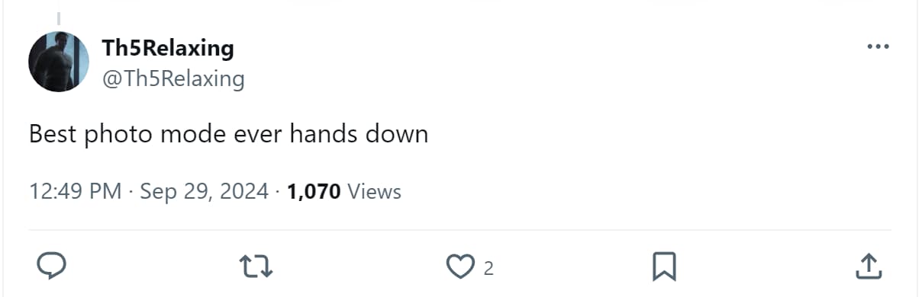The height and width of the screenshot is (297, 922).
Task: Click the 12:49 PM timestamp
Action: (76, 191)
